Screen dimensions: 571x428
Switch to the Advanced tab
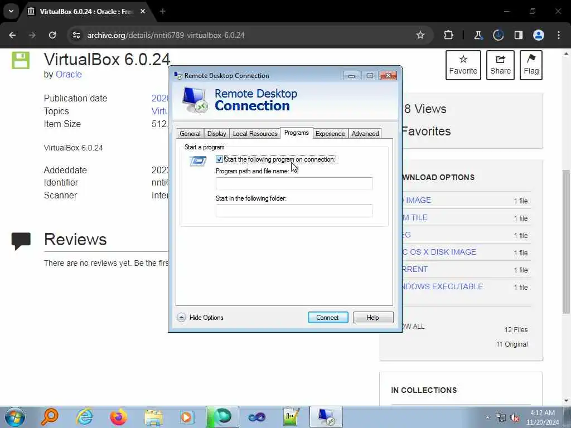365,134
